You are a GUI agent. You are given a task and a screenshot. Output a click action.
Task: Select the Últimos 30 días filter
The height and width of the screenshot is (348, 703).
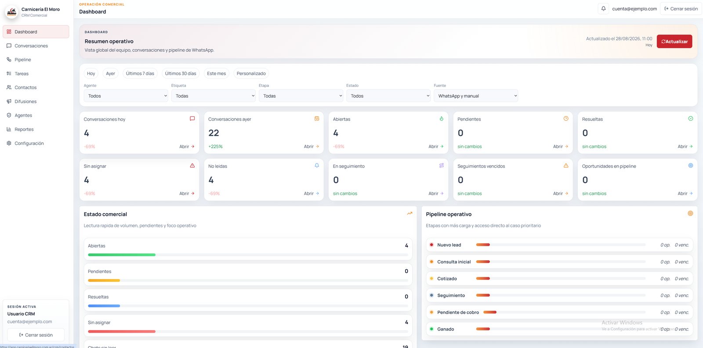coord(181,73)
